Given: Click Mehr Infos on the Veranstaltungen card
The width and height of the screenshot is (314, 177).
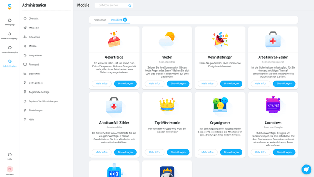Looking at the screenshot, I should pos(208,83).
